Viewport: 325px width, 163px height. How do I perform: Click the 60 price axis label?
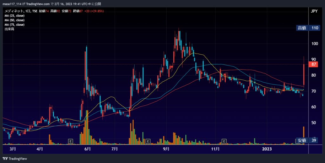(x=314, y=107)
